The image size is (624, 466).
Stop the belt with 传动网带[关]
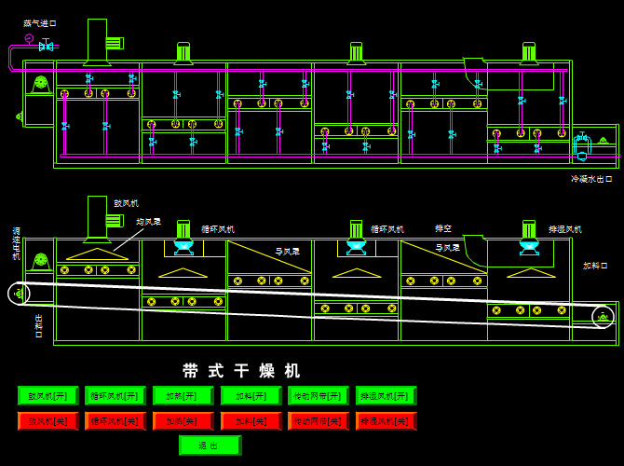pos(319,421)
